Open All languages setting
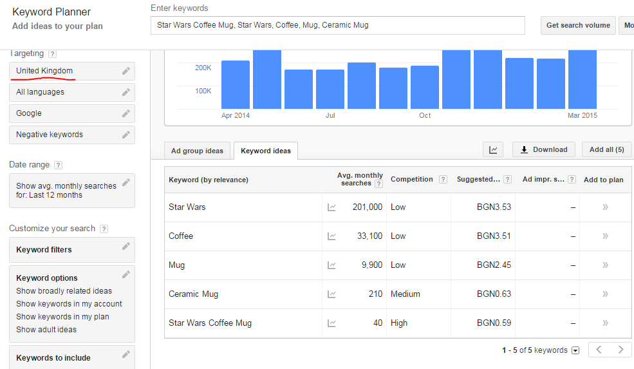This screenshot has width=634, height=369. coord(72,92)
